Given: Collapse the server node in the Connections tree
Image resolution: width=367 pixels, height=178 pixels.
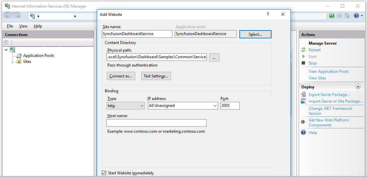Looking at the screenshot, I should (6, 50).
